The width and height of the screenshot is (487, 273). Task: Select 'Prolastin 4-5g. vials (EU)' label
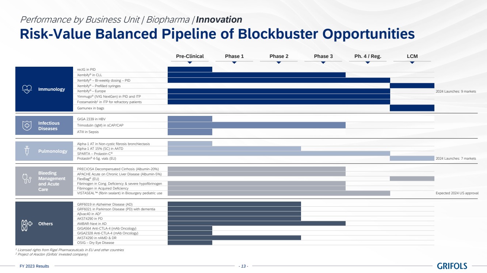pyautogui.click(x=96, y=159)
